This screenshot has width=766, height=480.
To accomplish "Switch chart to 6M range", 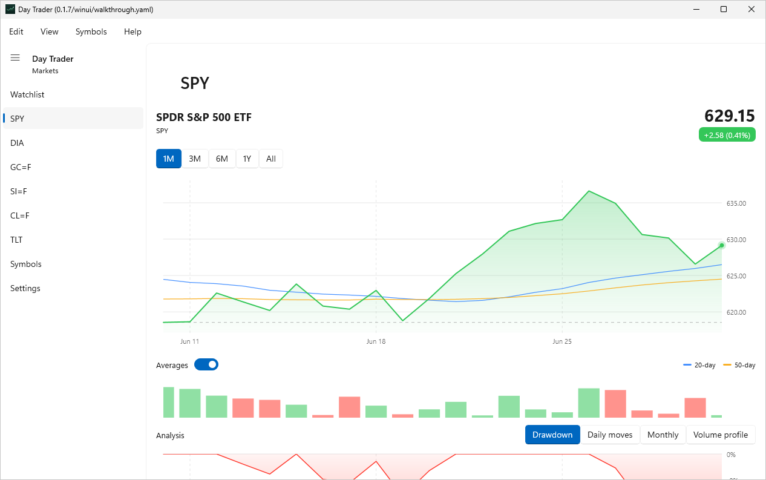I will pyautogui.click(x=222, y=159).
